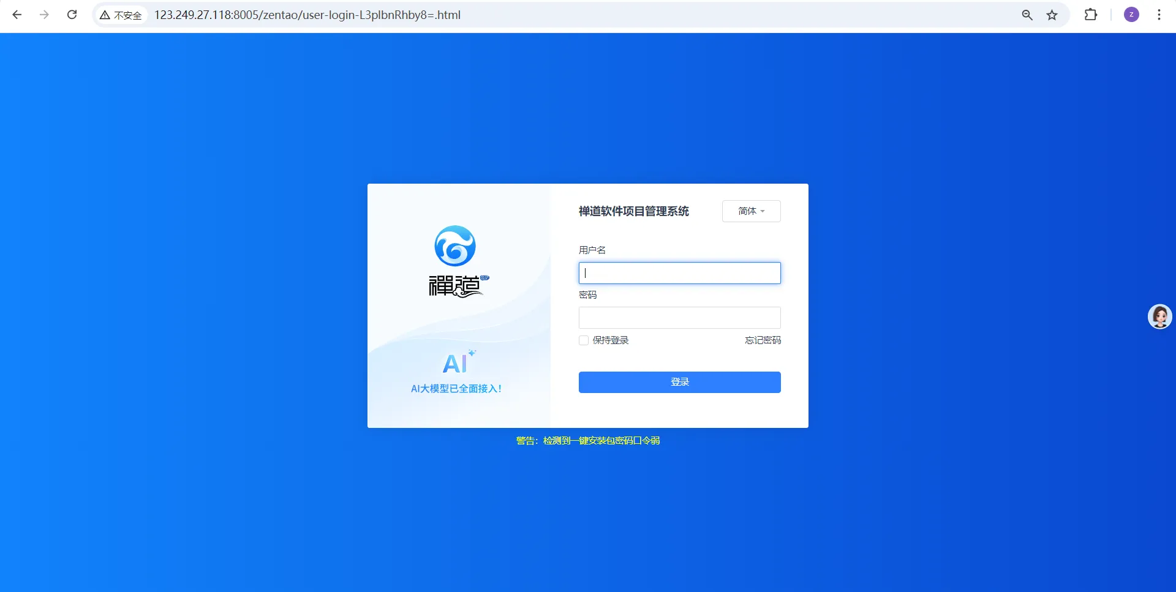Toggle the 保持登录 checkbox

(584, 340)
